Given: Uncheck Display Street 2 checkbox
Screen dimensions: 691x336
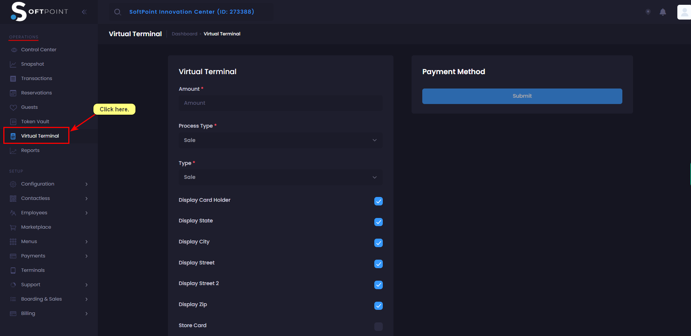Looking at the screenshot, I should tap(378, 285).
